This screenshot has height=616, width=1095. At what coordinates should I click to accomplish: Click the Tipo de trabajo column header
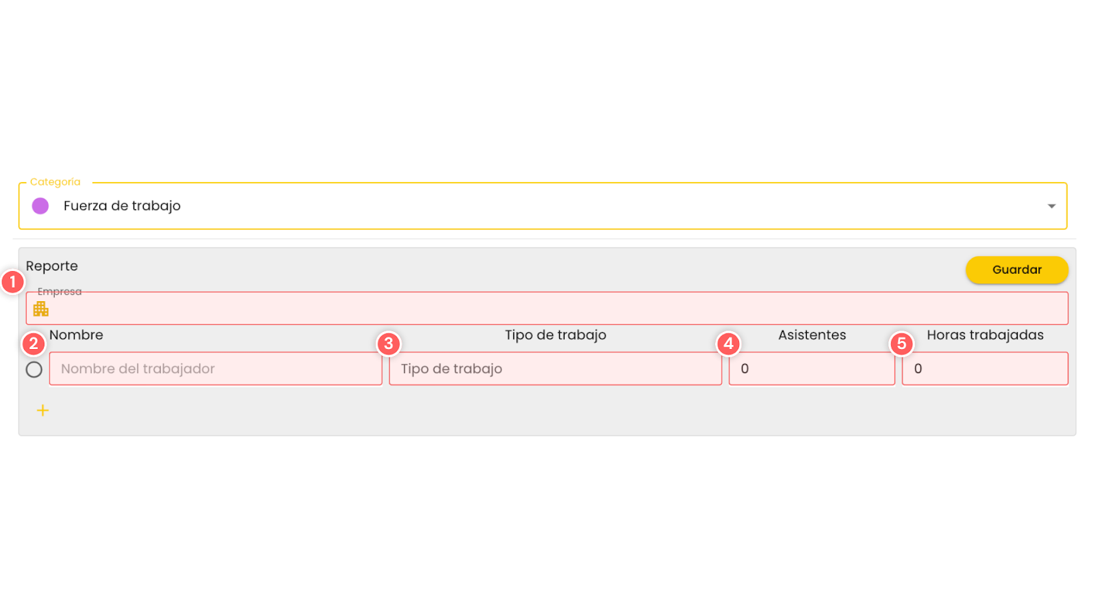(x=556, y=335)
